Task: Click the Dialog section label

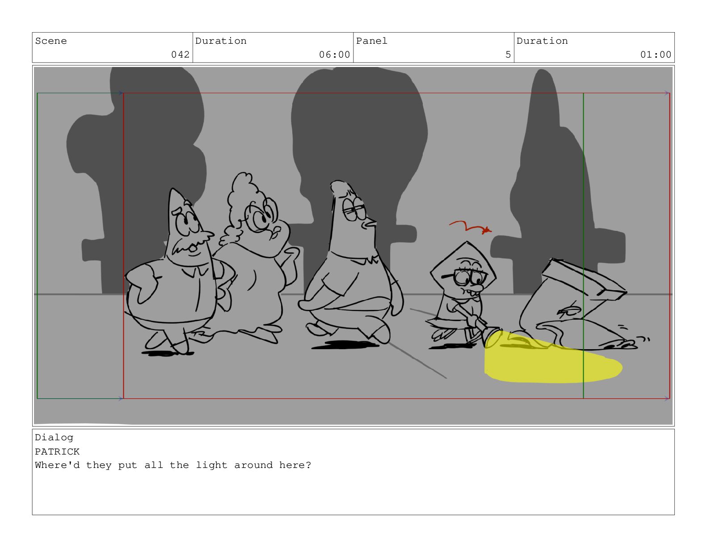Action: point(54,438)
